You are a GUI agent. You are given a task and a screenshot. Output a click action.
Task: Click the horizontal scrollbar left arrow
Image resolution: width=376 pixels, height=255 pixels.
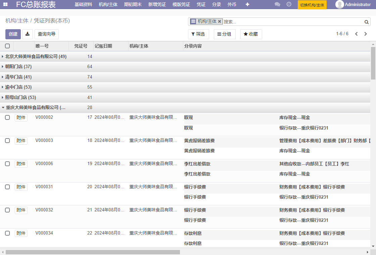tap(3, 252)
